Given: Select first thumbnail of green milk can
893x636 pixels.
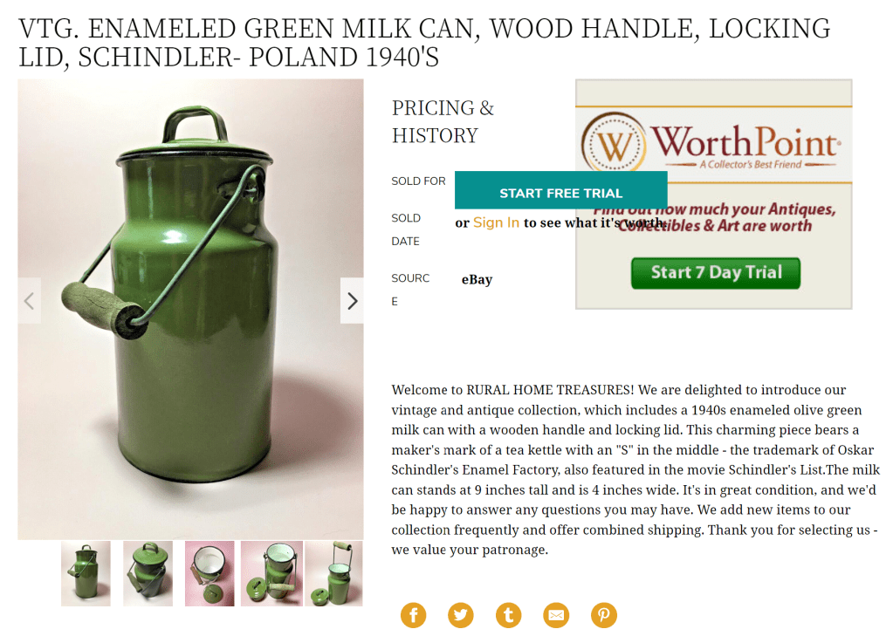Looking at the screenshot, I should pos(86,573).
